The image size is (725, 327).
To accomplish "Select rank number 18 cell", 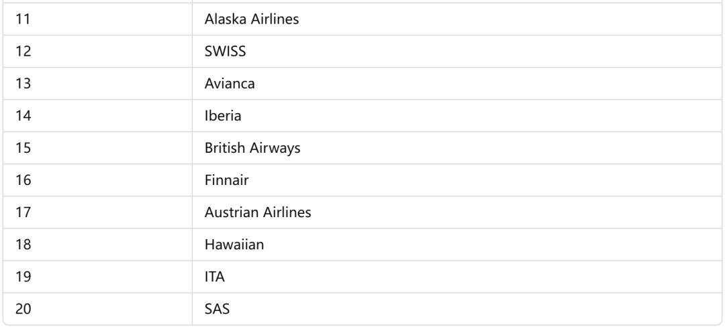I will click(x=97, y=245).
